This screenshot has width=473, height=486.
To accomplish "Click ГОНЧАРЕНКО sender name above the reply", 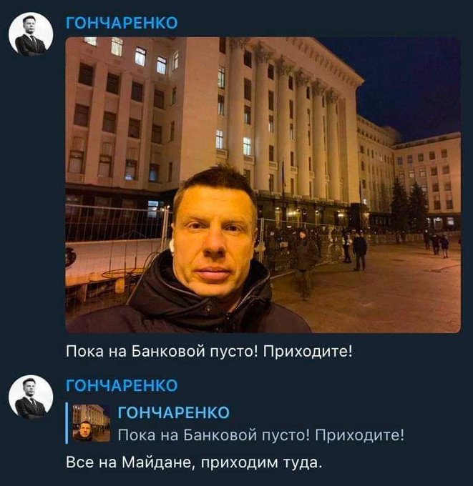I will [122, 385].
